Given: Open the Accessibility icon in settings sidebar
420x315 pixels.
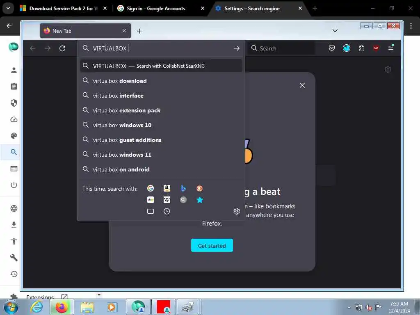Looking at the screenshot, I should (14, 241).
